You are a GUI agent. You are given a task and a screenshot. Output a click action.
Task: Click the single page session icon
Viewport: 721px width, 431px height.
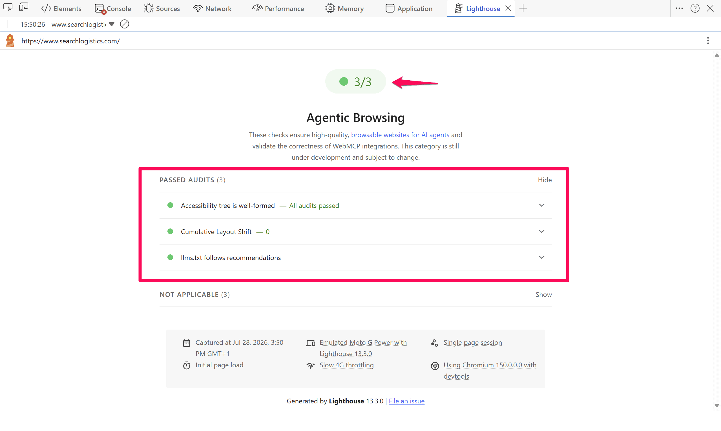point(434,343)
